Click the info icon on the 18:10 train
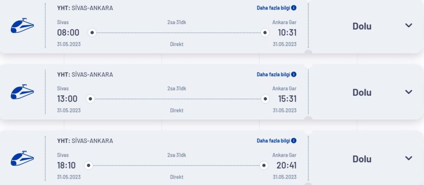This screenshot has width=424, height=185. click(x=294, y=141)
